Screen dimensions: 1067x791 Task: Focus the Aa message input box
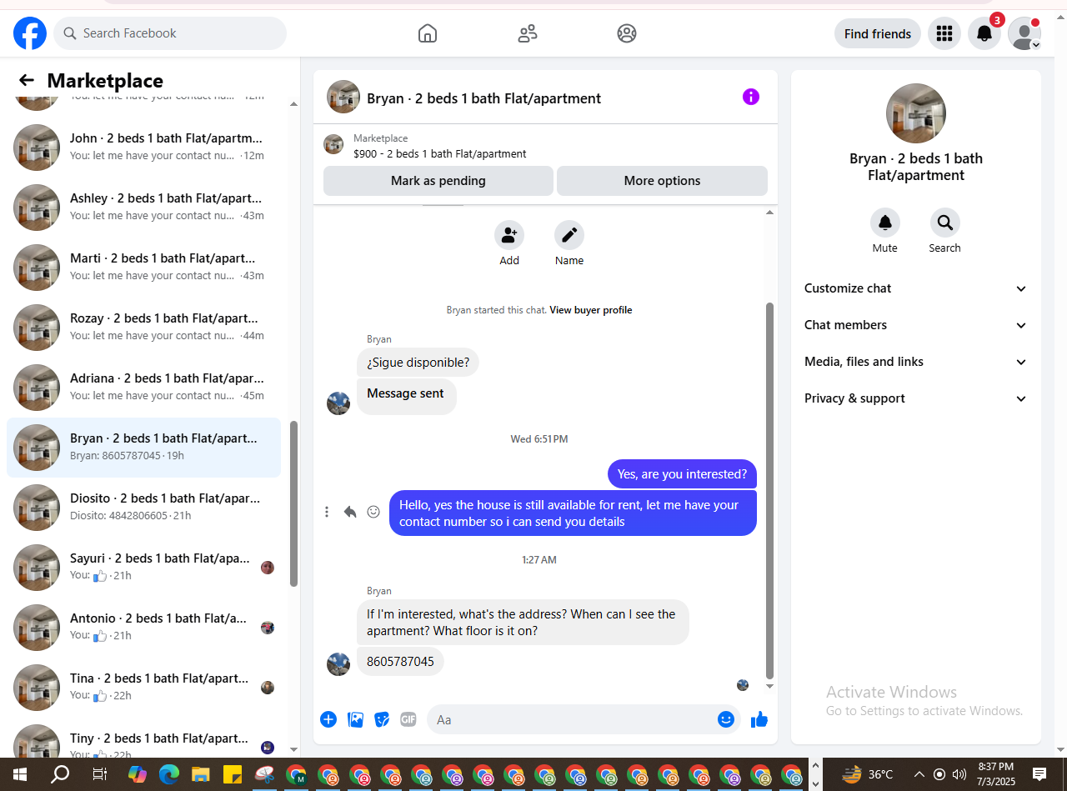[570, 719]
